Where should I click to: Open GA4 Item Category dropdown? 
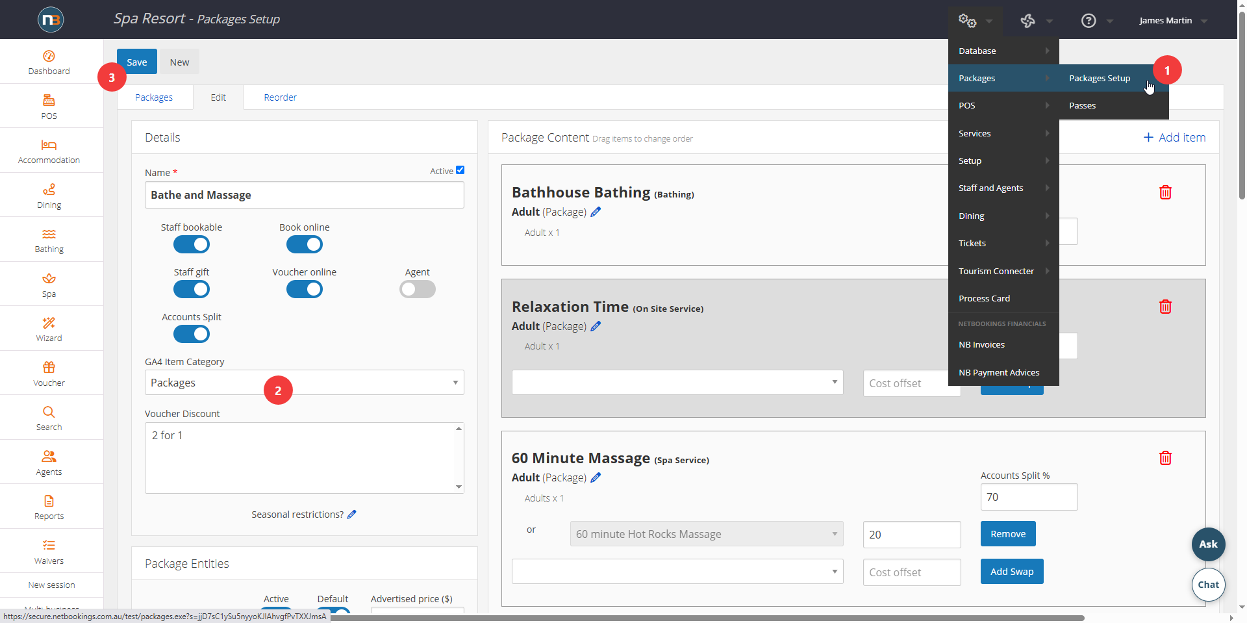[304, 383]
